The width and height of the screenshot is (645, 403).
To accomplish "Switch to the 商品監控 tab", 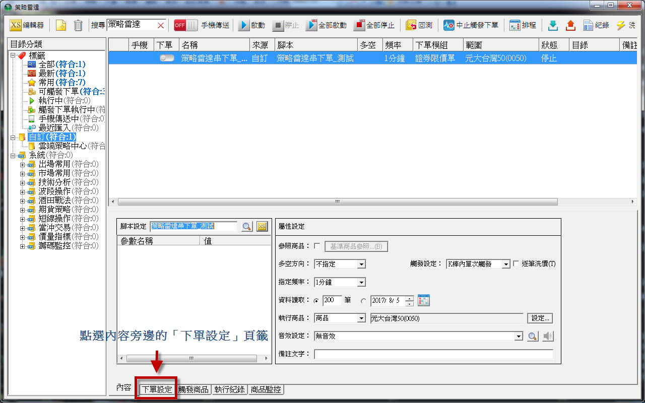I will click(x=266, y=389).
